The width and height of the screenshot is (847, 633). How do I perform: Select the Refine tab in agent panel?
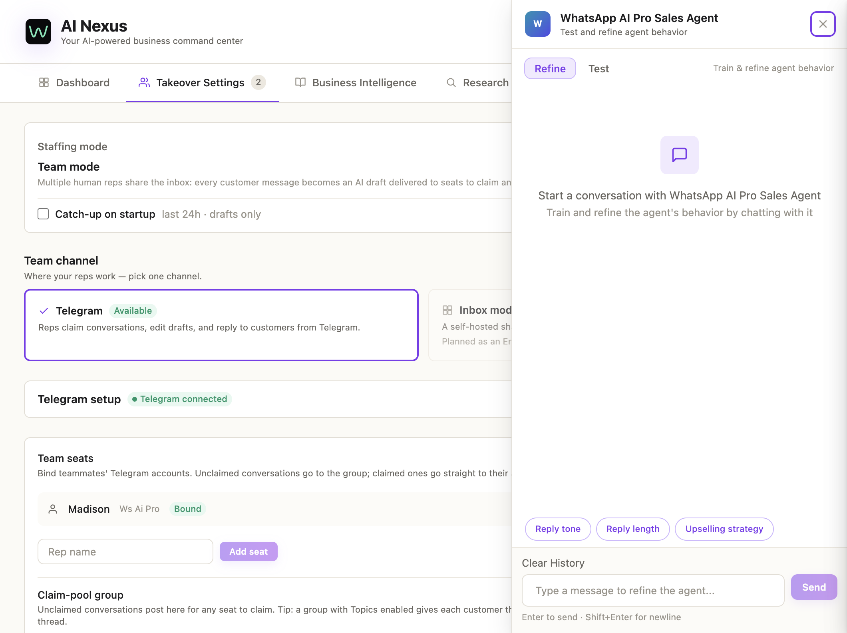tap(550, 68)
